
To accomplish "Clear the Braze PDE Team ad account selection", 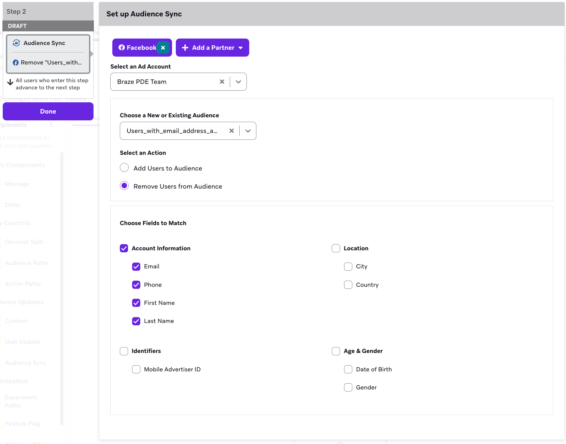I will pos(222,82).
